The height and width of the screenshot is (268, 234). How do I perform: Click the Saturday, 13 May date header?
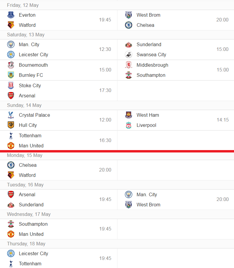[26, 35]
